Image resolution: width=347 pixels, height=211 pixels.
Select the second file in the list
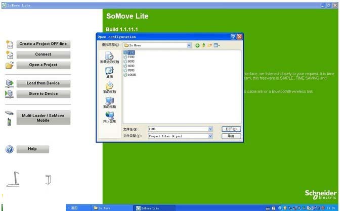click(129, 57)
